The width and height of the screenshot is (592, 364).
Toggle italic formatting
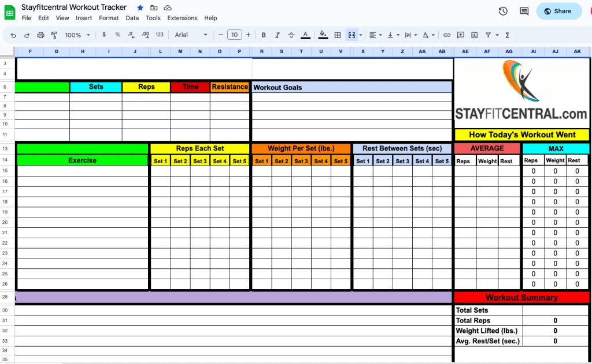277,35
